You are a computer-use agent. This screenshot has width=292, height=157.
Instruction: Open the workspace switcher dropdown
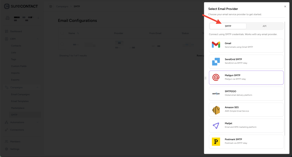click(x=38, y=18)
